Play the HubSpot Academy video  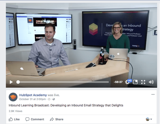11,82
